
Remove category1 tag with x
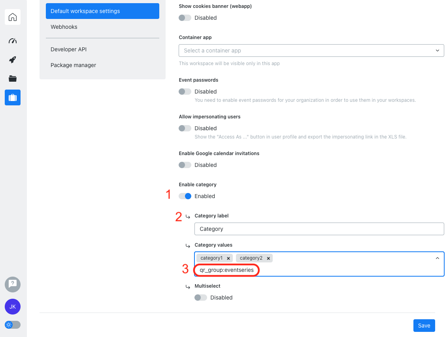[228, 258]
